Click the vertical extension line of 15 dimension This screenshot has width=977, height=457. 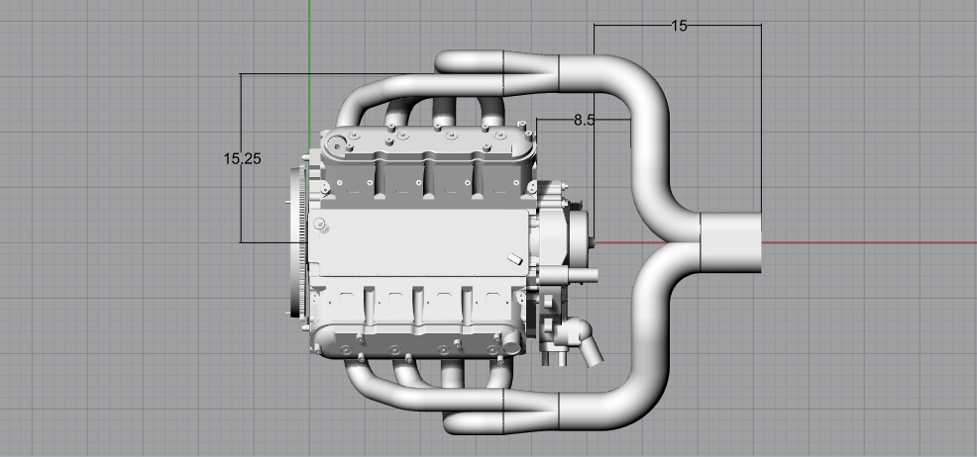[x=761, y=119]
